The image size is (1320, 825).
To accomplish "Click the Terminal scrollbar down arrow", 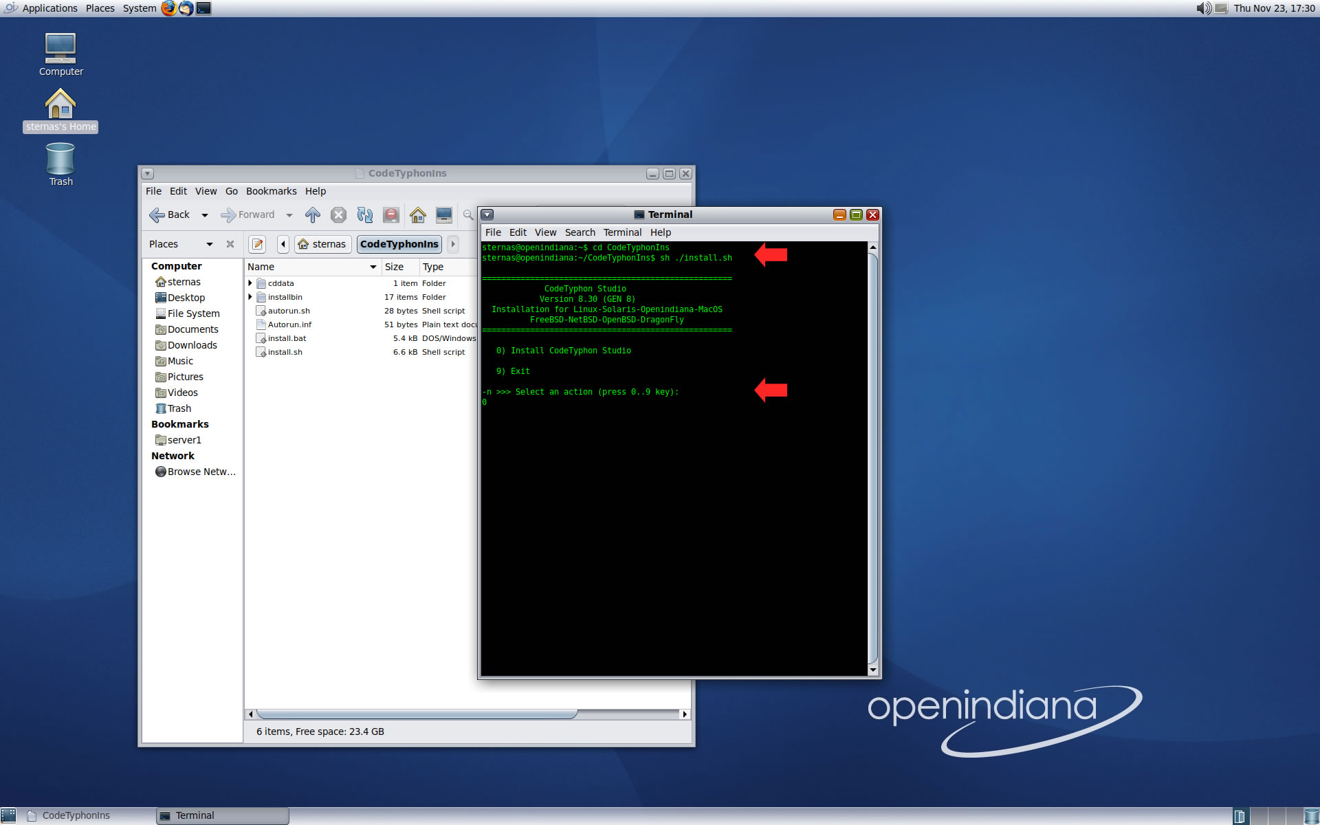I will click(x=873, y=670).
